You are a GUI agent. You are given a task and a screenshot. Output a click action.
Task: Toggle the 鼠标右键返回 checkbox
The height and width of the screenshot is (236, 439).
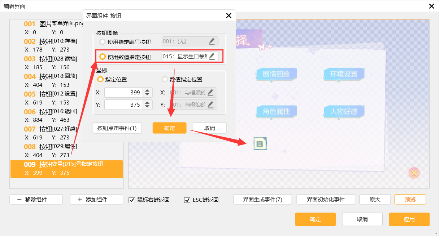pyautogui.click(x=132, y=200)
